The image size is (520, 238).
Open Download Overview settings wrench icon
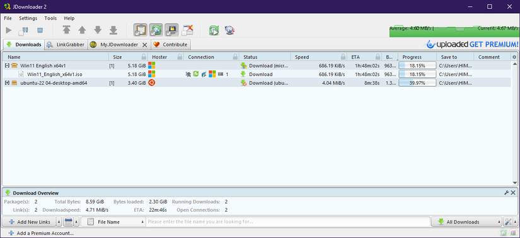pos(506,192)
